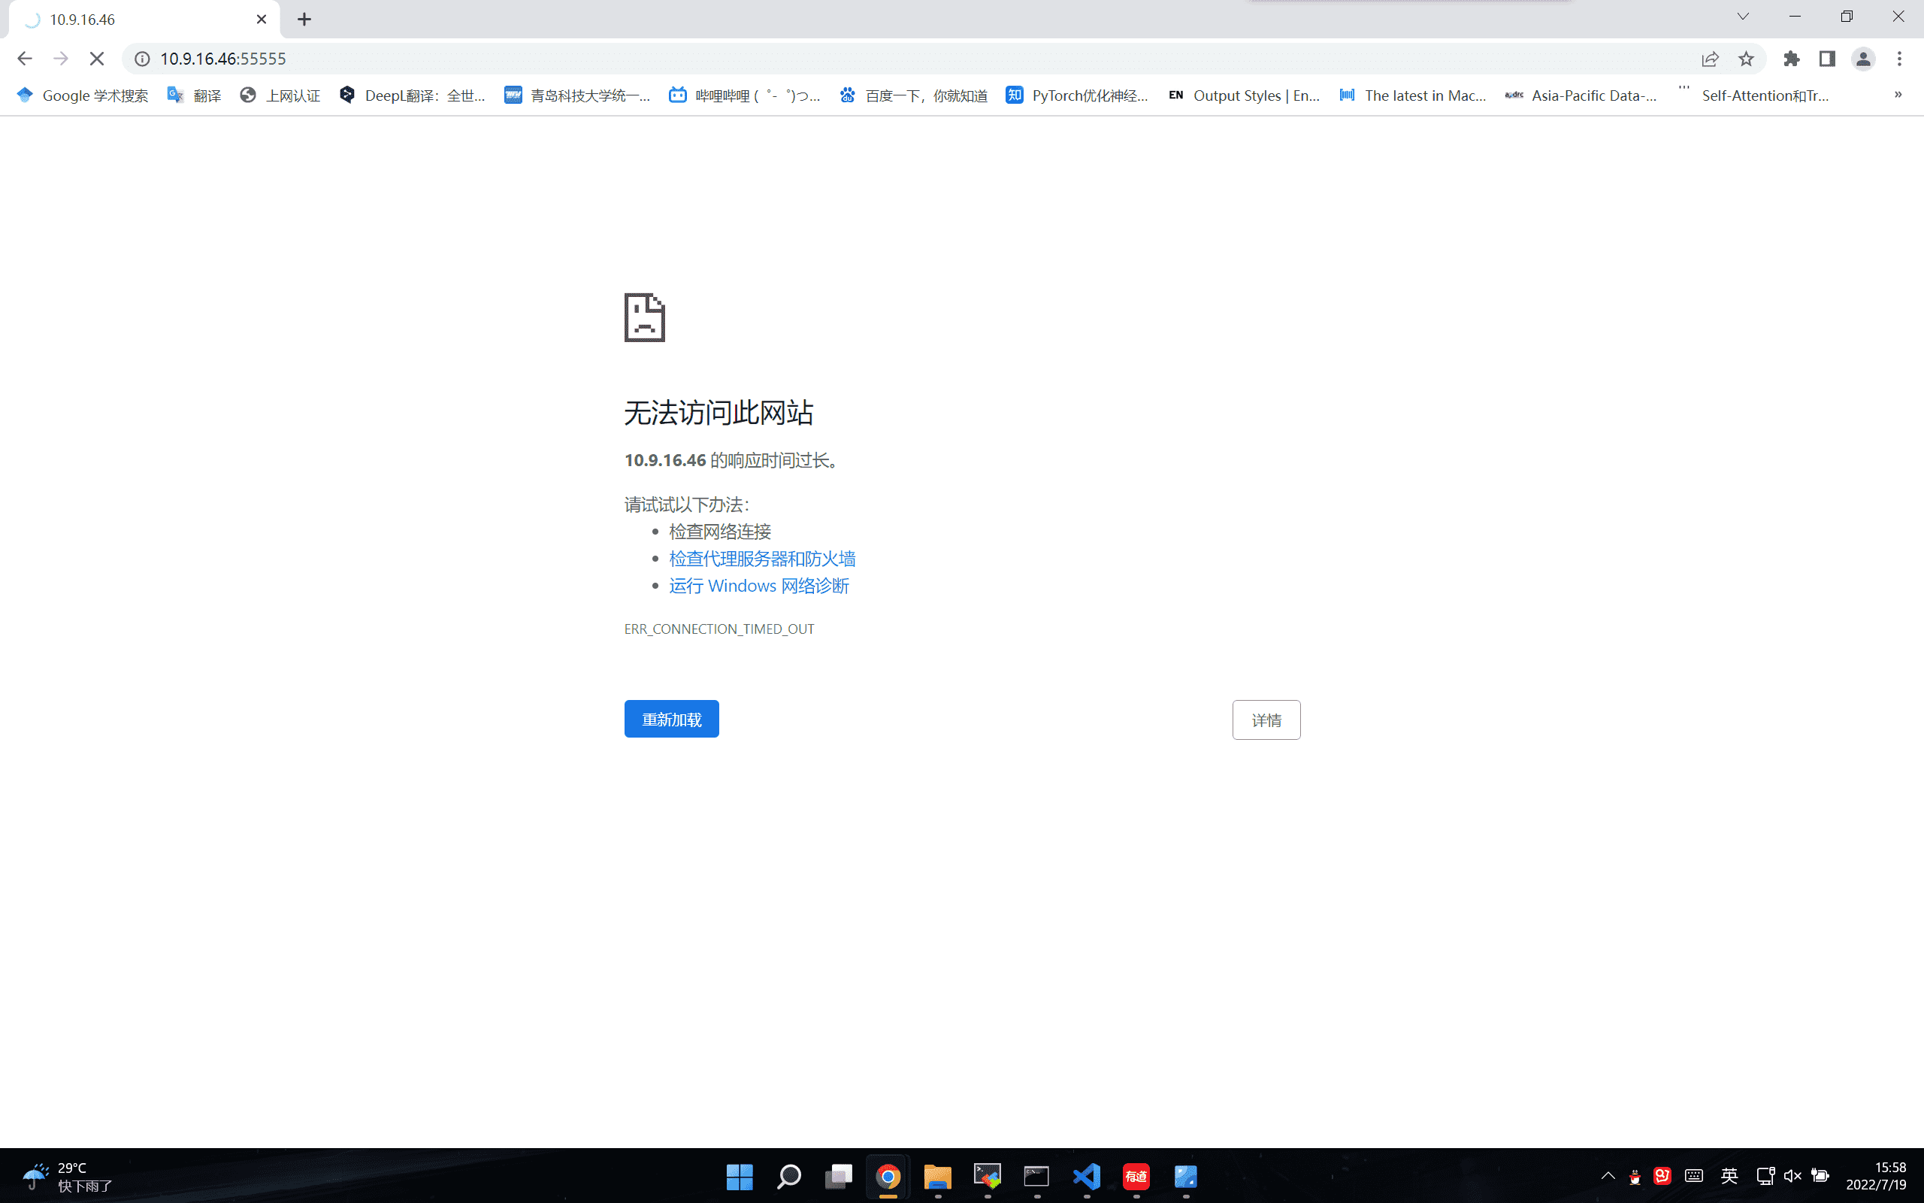Open Chrome's three-dot menu
The image size is (1924, 1203).
[x=1899, y=59]
